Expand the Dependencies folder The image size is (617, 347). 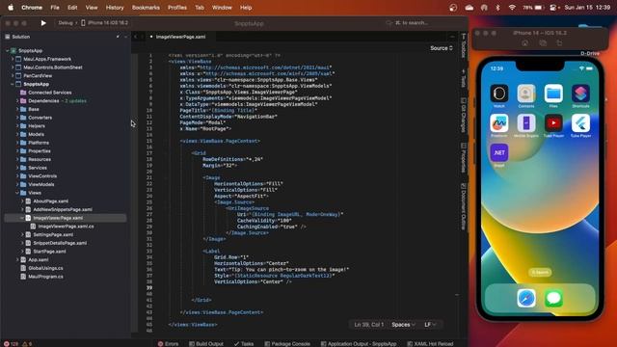(17, 100)
